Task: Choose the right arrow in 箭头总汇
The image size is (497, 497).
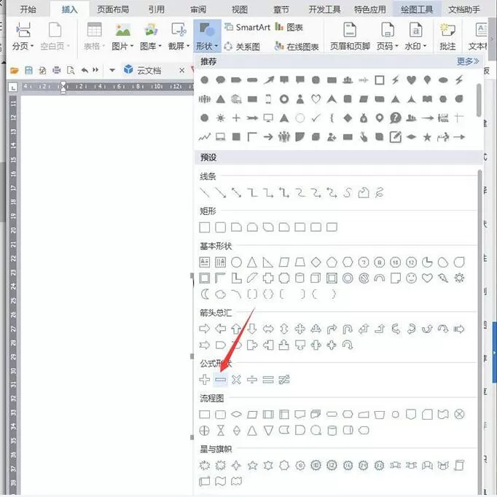Action: pos(205,329)
